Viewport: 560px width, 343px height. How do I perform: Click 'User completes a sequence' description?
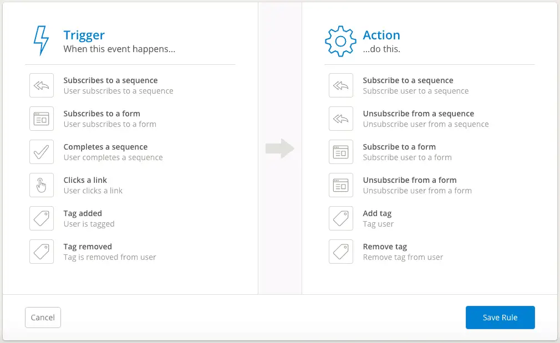coord(113,157)
